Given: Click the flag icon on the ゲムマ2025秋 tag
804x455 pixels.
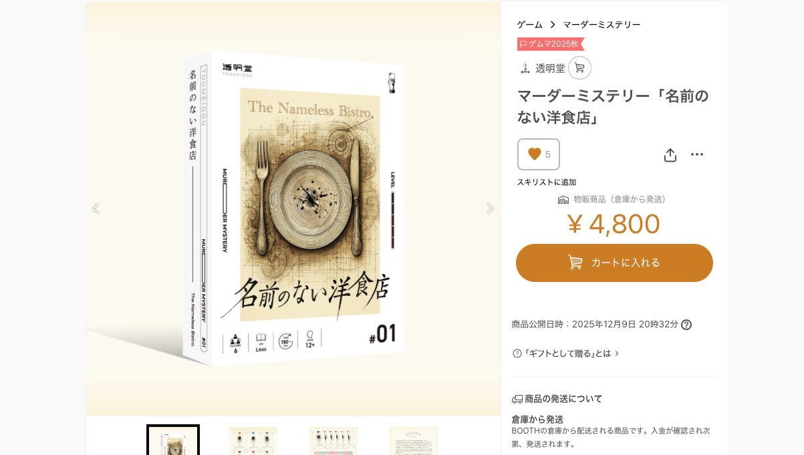Looking at the screenshot, I should click(x=524, y=44).
